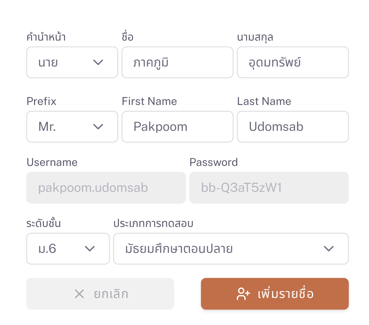The width and height of the screenshot is (369, 325).
Task: Click the Username label text
Action: click(x=52, y=162)
